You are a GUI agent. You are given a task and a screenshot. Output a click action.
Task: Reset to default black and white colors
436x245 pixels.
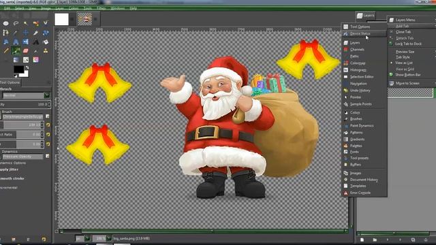(16, 76)
